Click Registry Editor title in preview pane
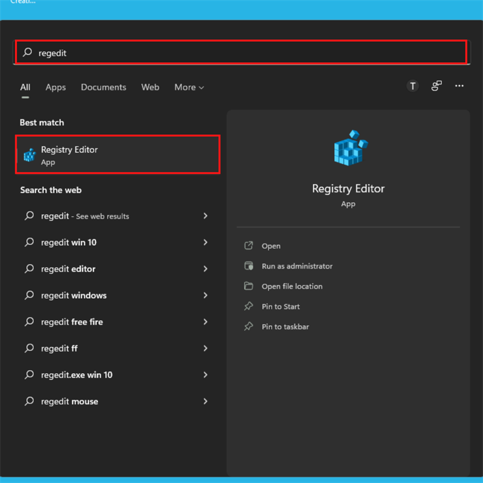 click(348, 189)
